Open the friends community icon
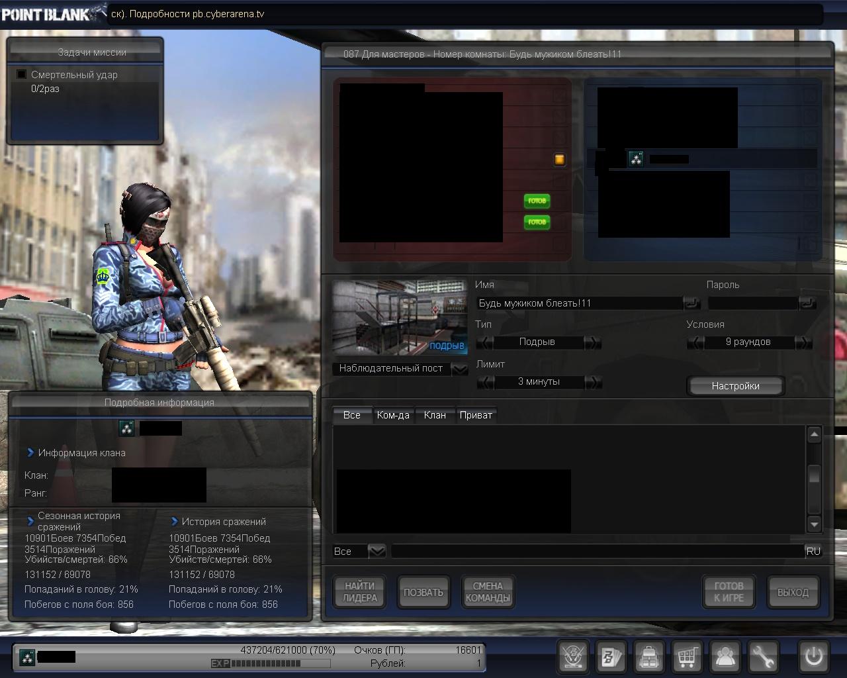 (x=726, y=657)
